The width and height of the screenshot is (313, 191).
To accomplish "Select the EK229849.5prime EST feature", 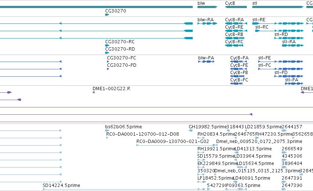I will (x=201, y=167).
